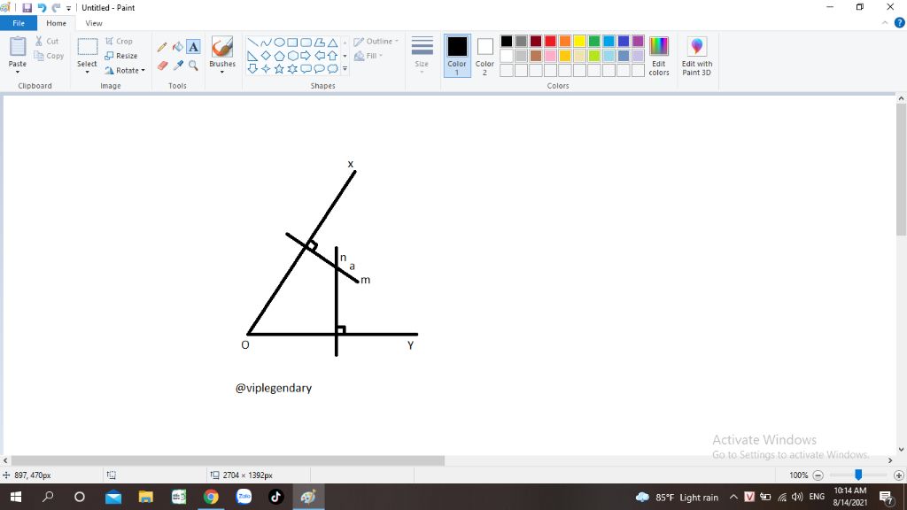This screenshot has width=907, height=510.
Task: Open the File menu
Action: tap(19, 23)
